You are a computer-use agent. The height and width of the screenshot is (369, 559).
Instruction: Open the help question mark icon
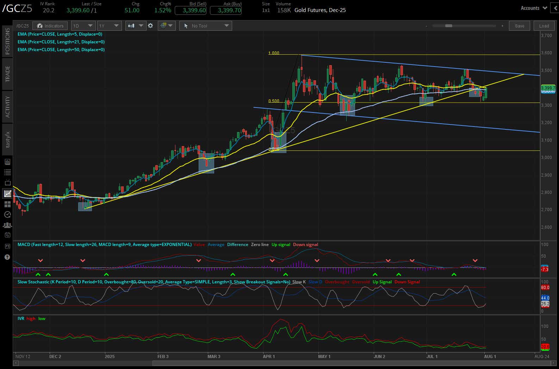[x=7, y=257]
